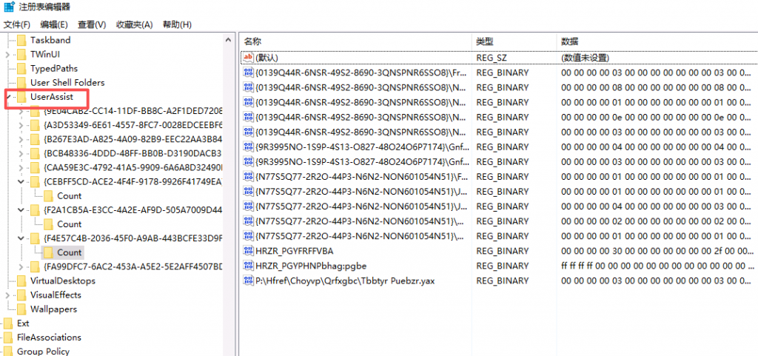The height and width of the screenshot is (356, 758).
Task: Expand the VisualEffects key arrow
Action: 8,295
